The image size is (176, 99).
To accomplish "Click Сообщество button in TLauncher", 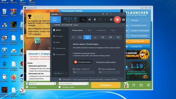I will [138, 46].
